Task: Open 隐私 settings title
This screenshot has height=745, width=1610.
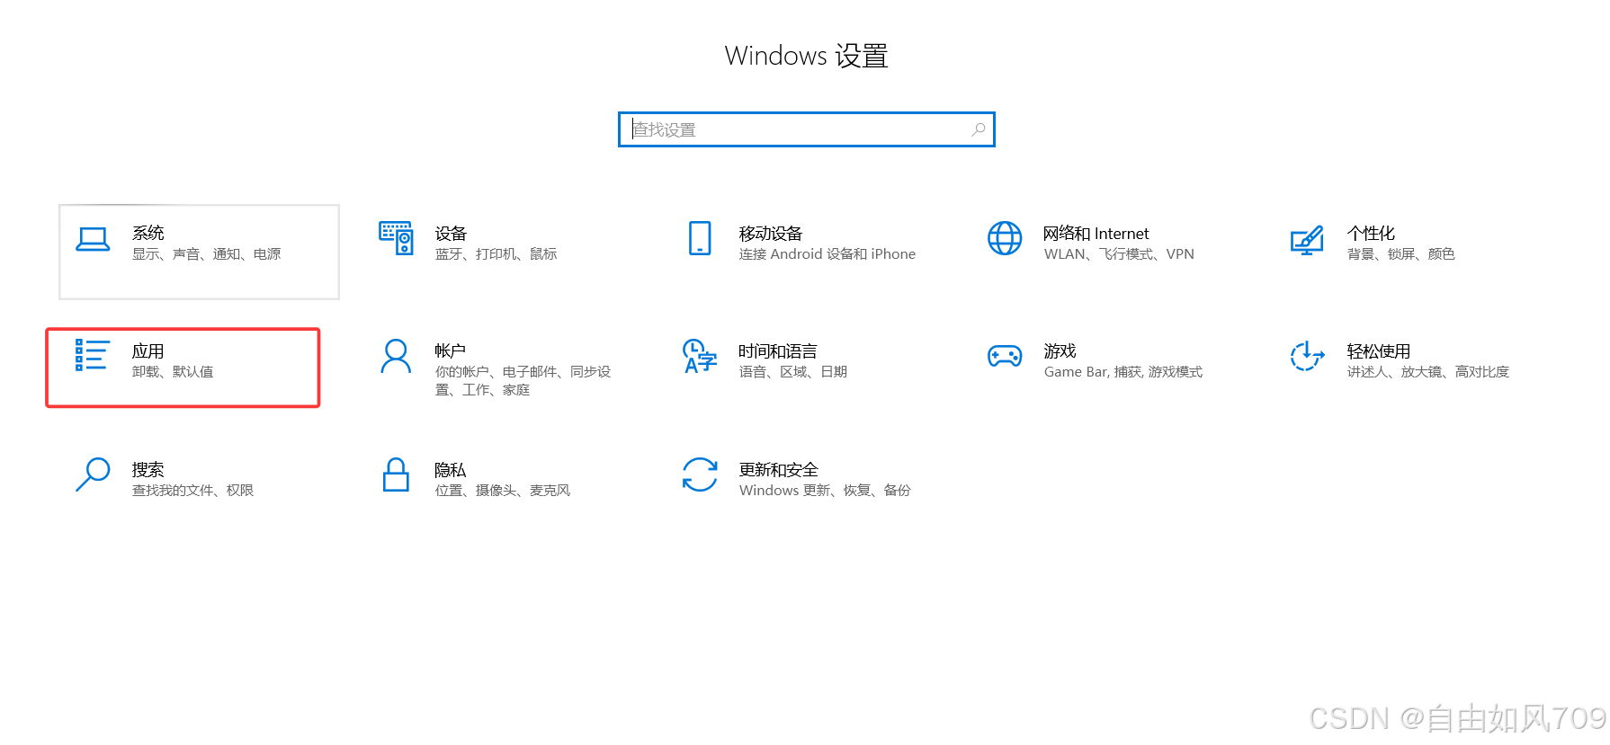Action: [x=451, y=469]
